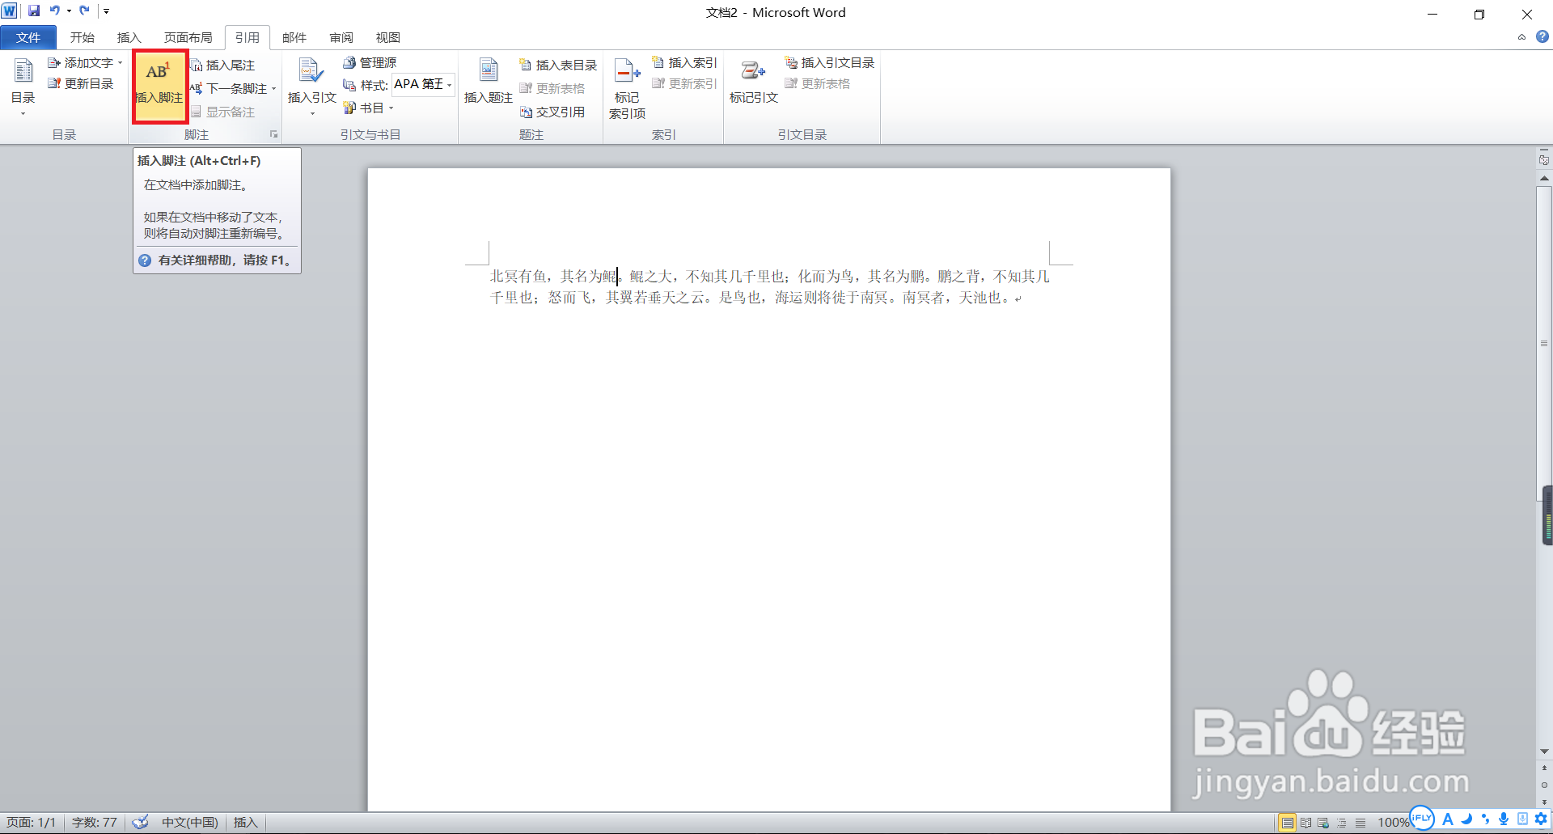Open the 样式 APA citation style combo box
Image resolution: width=1553 pixels, height=834 pixels.
pos(423,84)
